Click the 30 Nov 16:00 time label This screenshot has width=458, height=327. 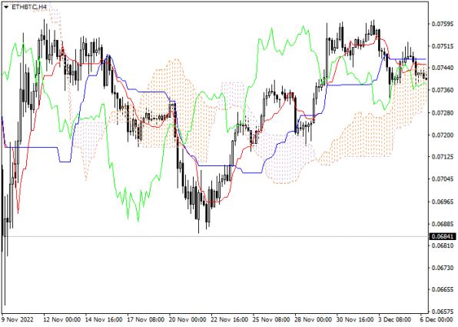[355, 319]
